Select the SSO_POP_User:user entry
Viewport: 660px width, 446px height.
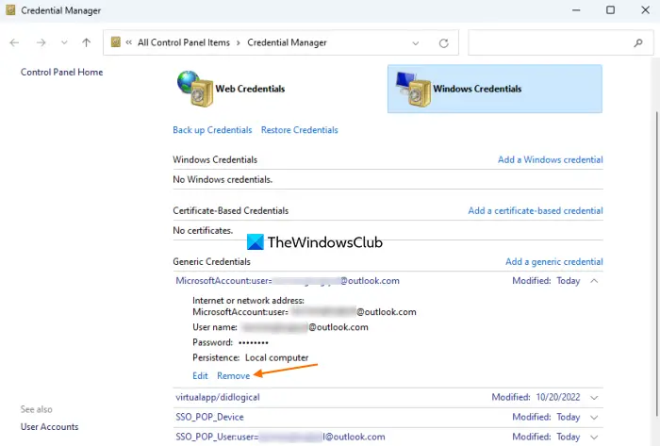(280, 437)
